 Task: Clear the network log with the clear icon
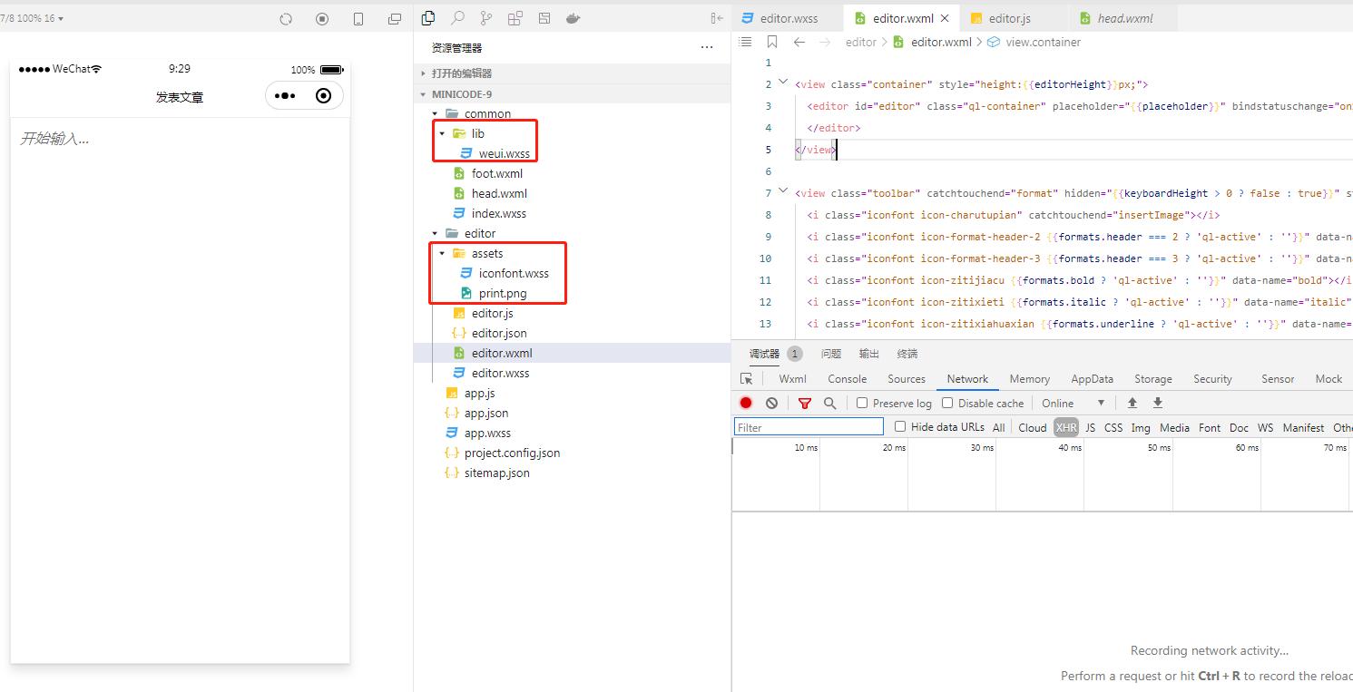(x=771, y=404)
